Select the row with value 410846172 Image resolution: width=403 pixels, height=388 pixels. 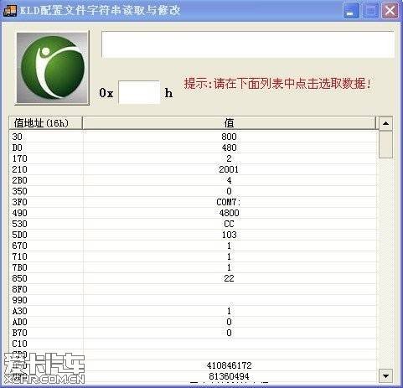click(193, 365)
